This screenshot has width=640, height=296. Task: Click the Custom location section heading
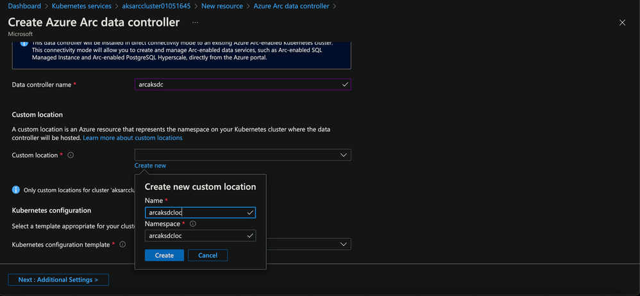[38, 114]
